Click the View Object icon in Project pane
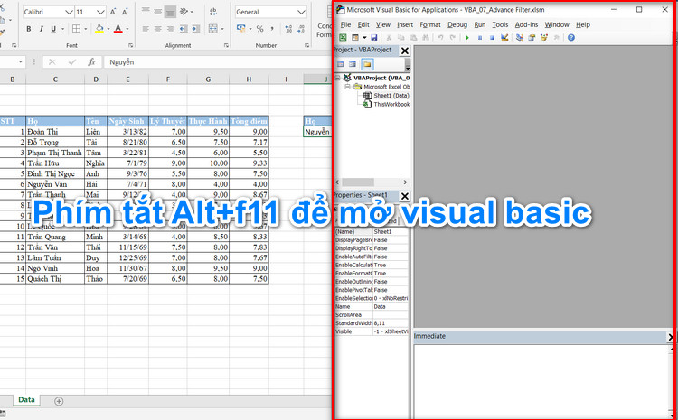 (353, 64)
